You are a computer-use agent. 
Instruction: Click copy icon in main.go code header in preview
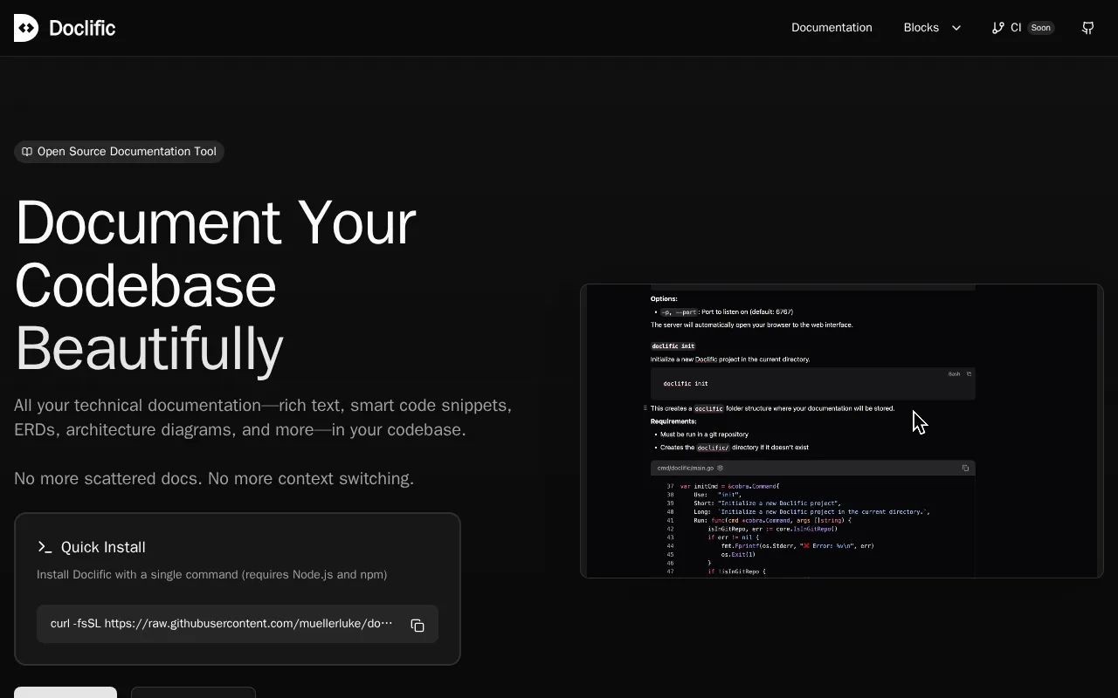965,469
